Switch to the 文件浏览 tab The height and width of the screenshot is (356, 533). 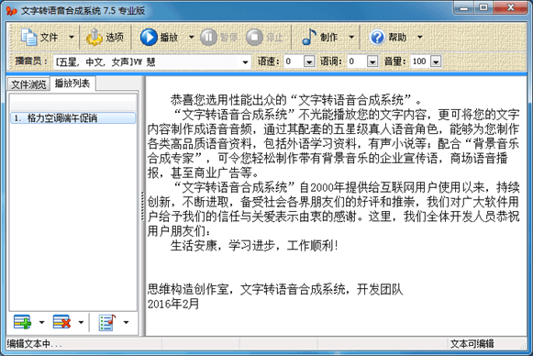point(28,84)
